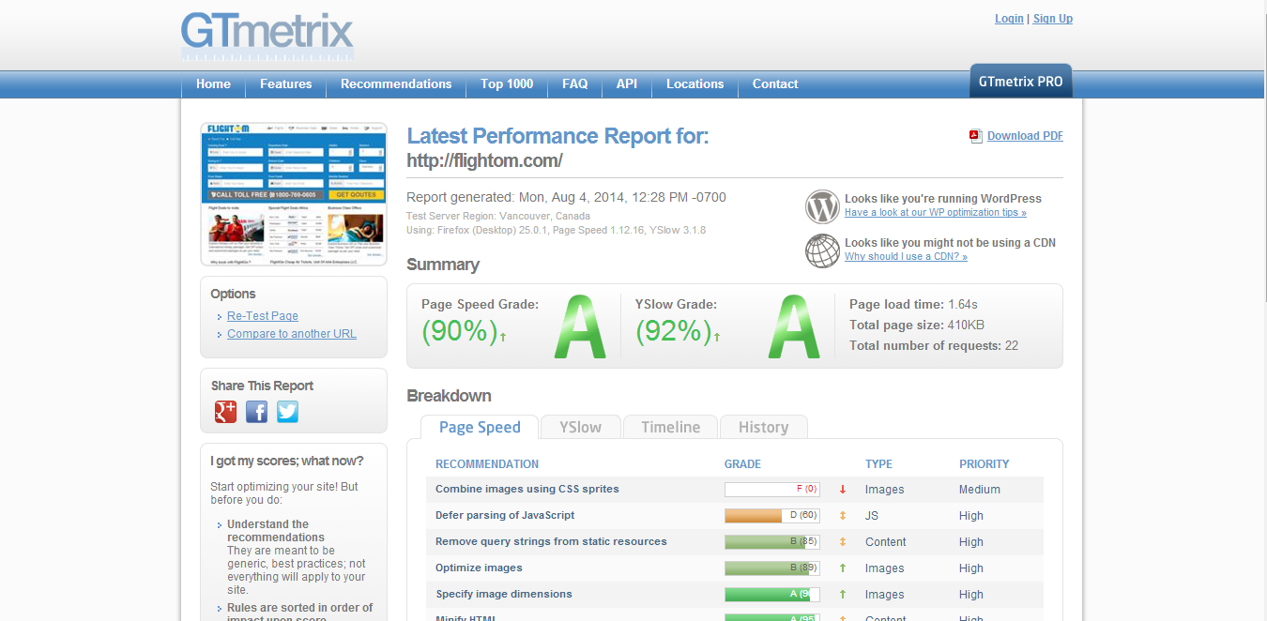
Task: Click Medium priority in CSS sprites row
Action: point(980,489)
